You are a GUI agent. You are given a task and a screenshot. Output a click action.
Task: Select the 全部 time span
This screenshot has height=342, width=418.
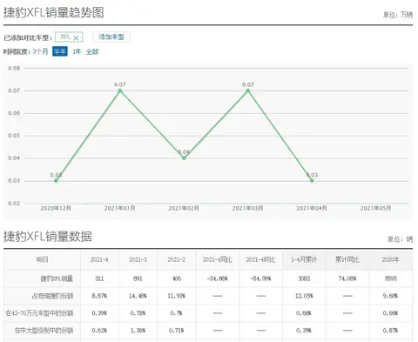pos(92,51)
